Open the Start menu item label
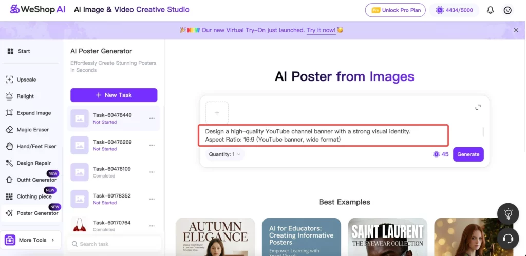This screenshot has height=256, width=526. (x=24, y=51)
